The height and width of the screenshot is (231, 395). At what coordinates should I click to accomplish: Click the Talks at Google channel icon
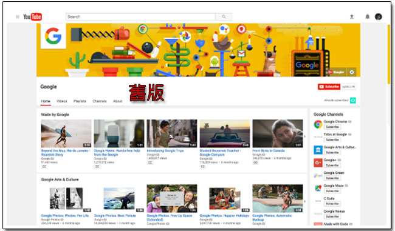(318, 137)
